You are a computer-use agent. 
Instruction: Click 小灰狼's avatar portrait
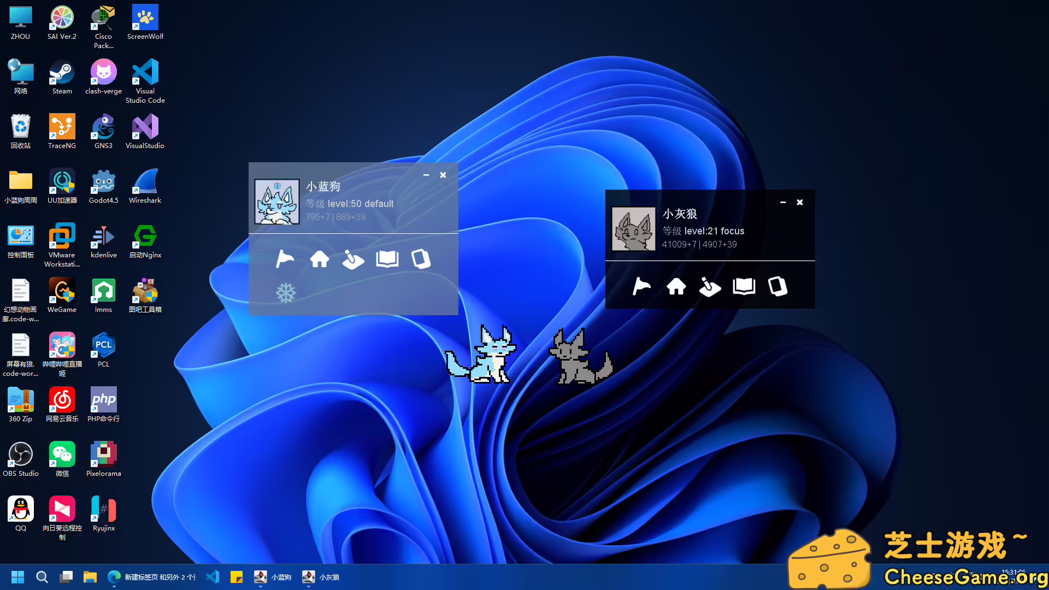point(634,228)
